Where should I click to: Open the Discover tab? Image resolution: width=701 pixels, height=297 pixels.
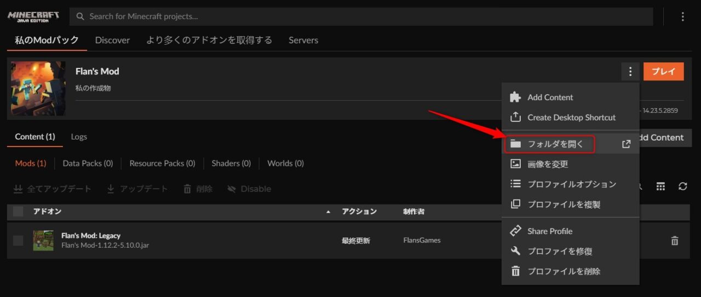tap(112, 40)
